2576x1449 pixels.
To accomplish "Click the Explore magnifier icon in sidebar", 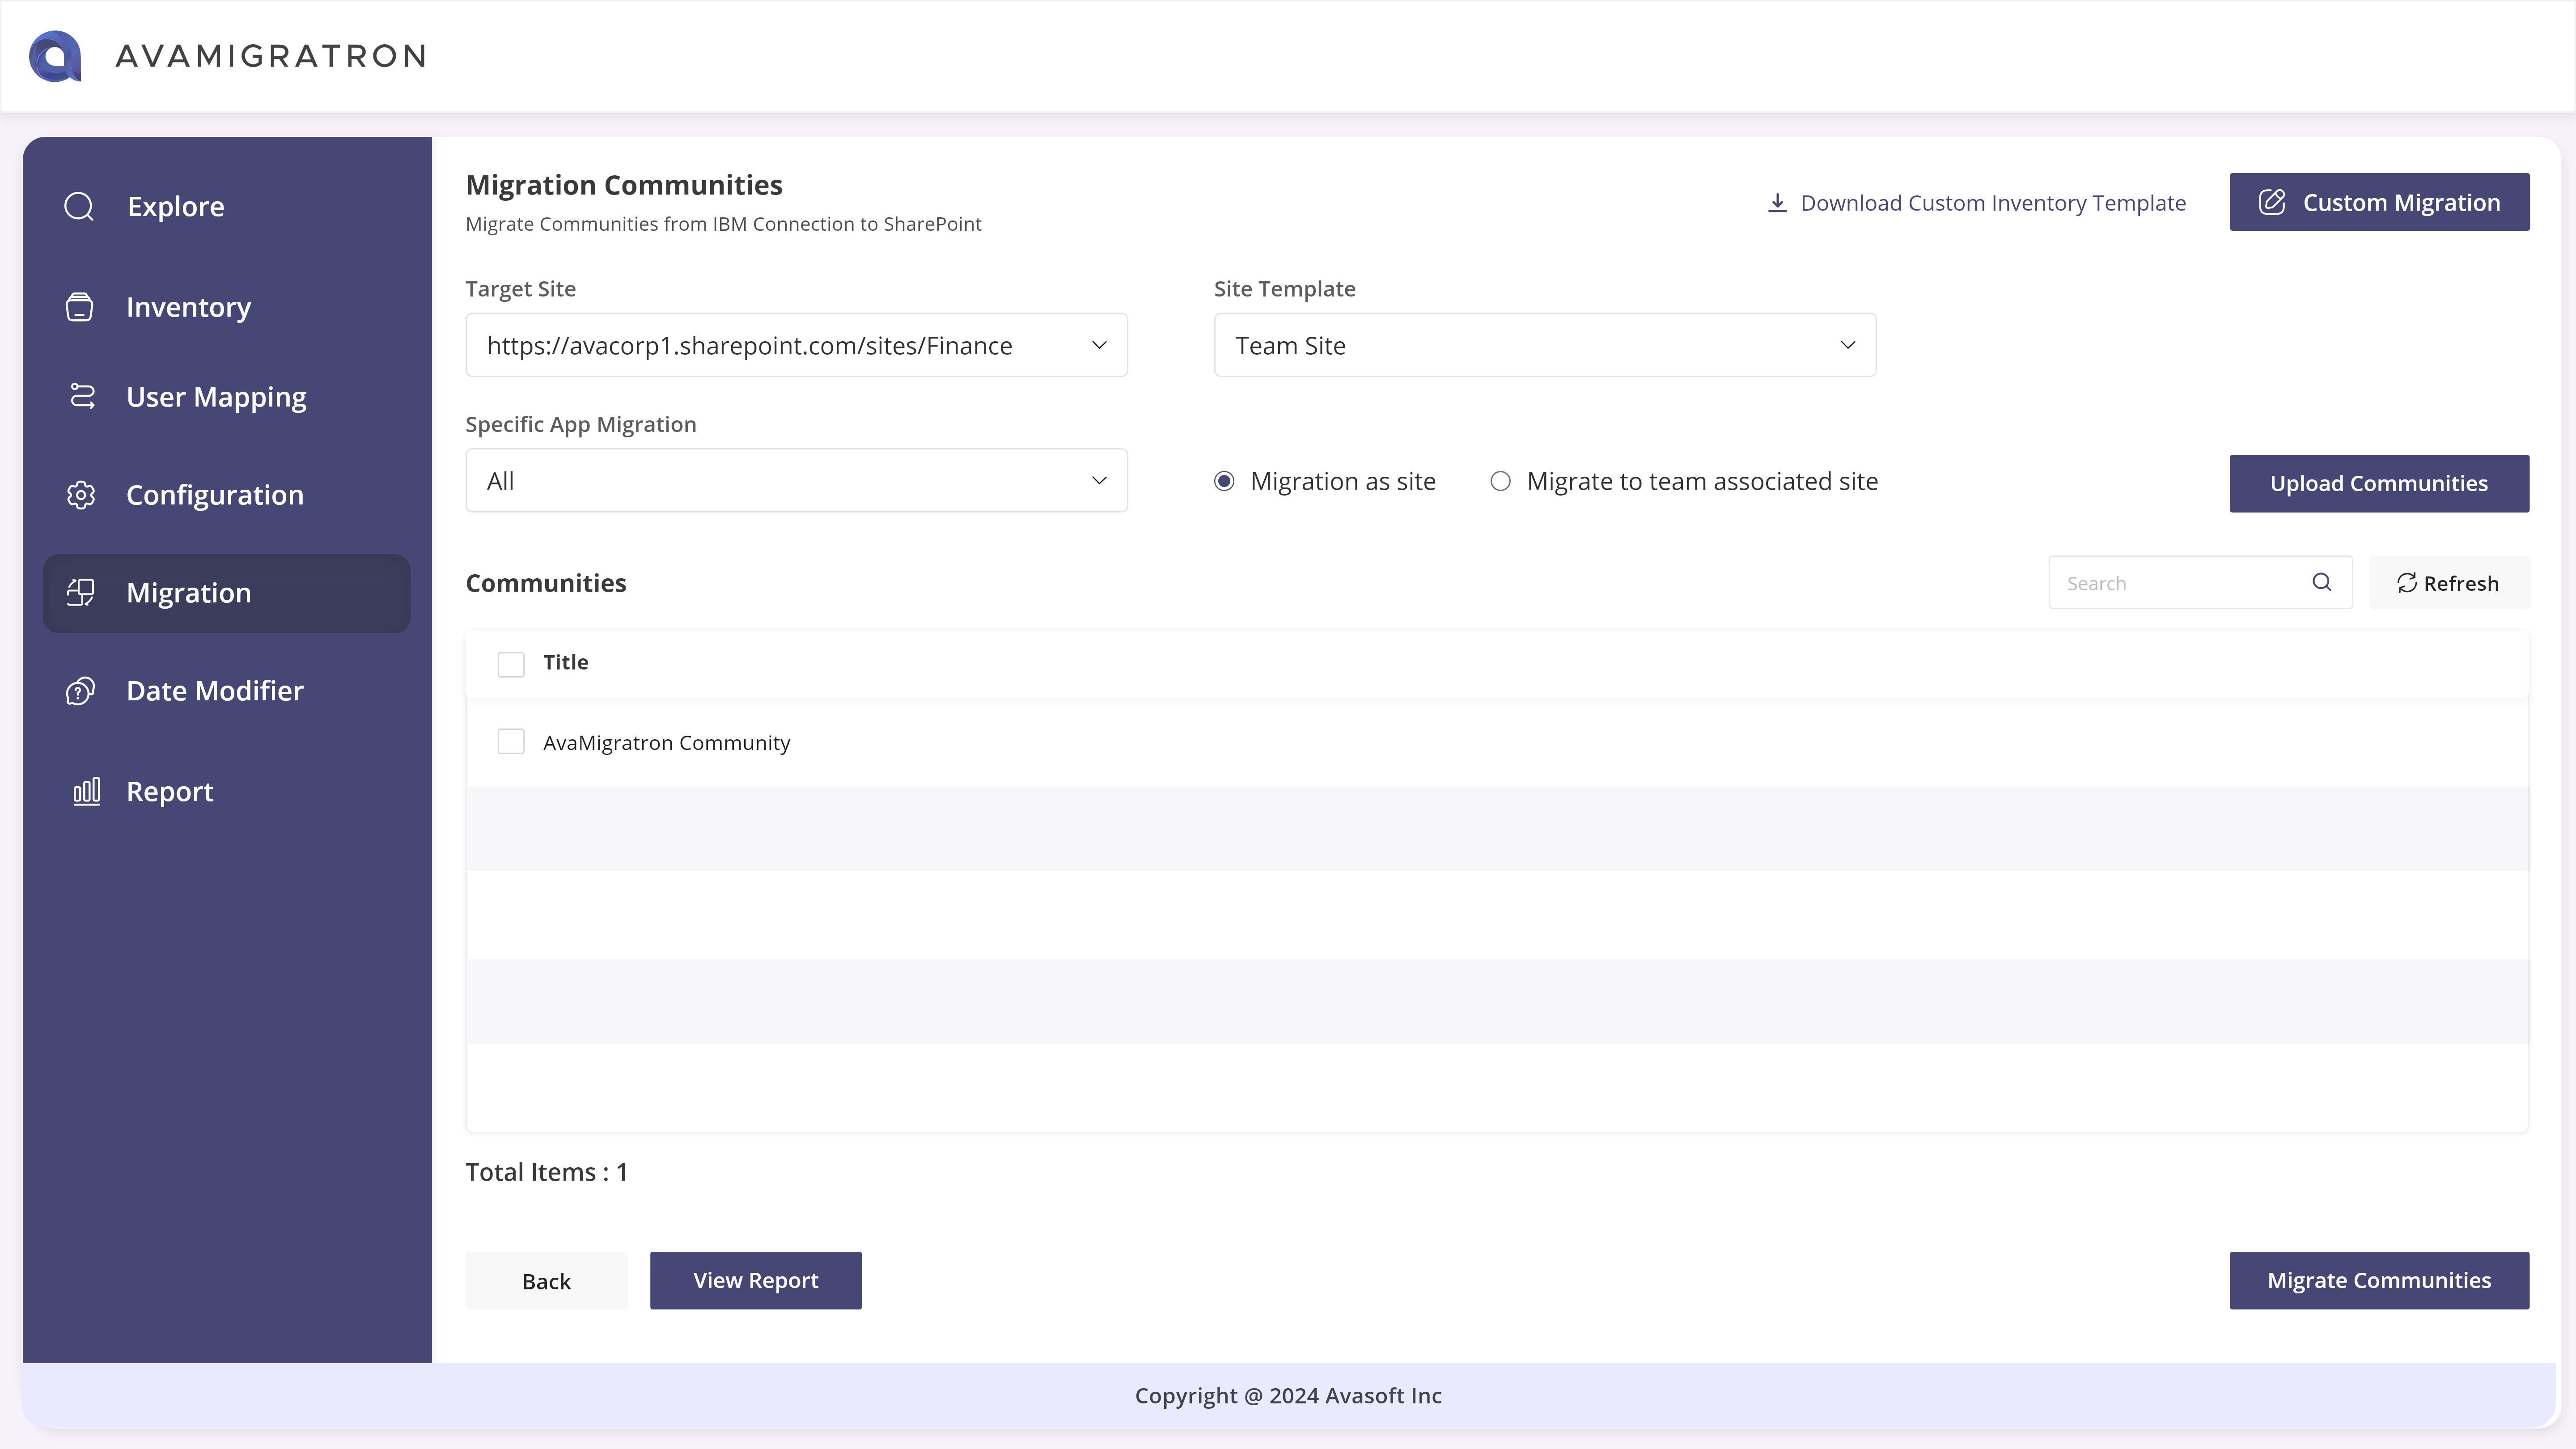I will (79, 207).
